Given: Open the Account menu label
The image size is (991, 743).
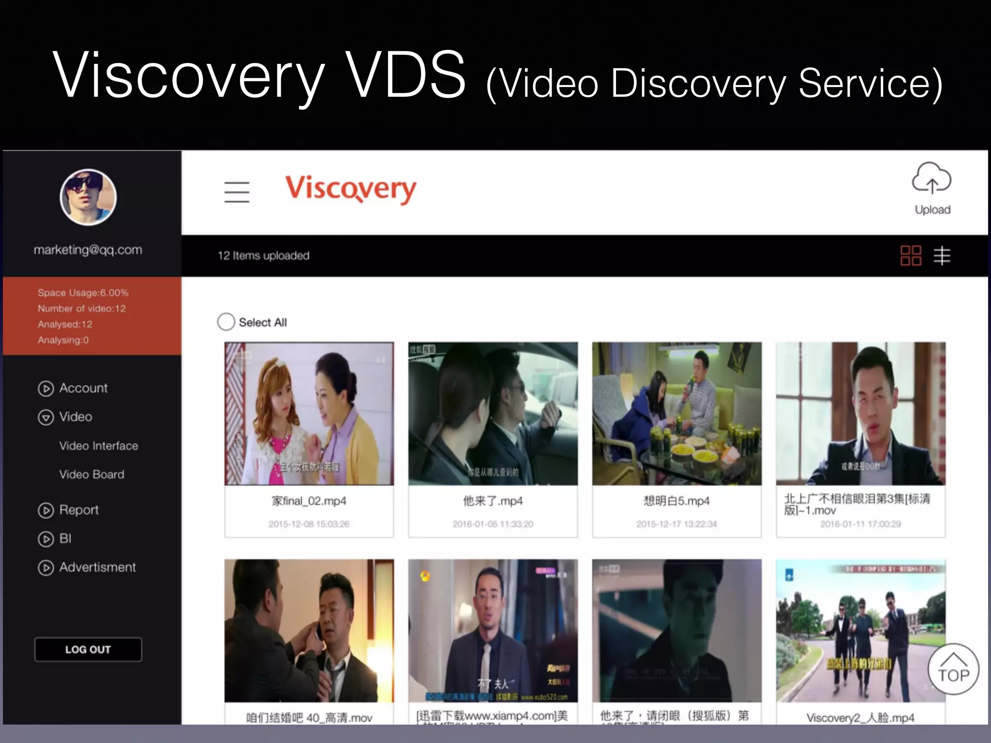Looking at the screenshot, I should (83, 388).
